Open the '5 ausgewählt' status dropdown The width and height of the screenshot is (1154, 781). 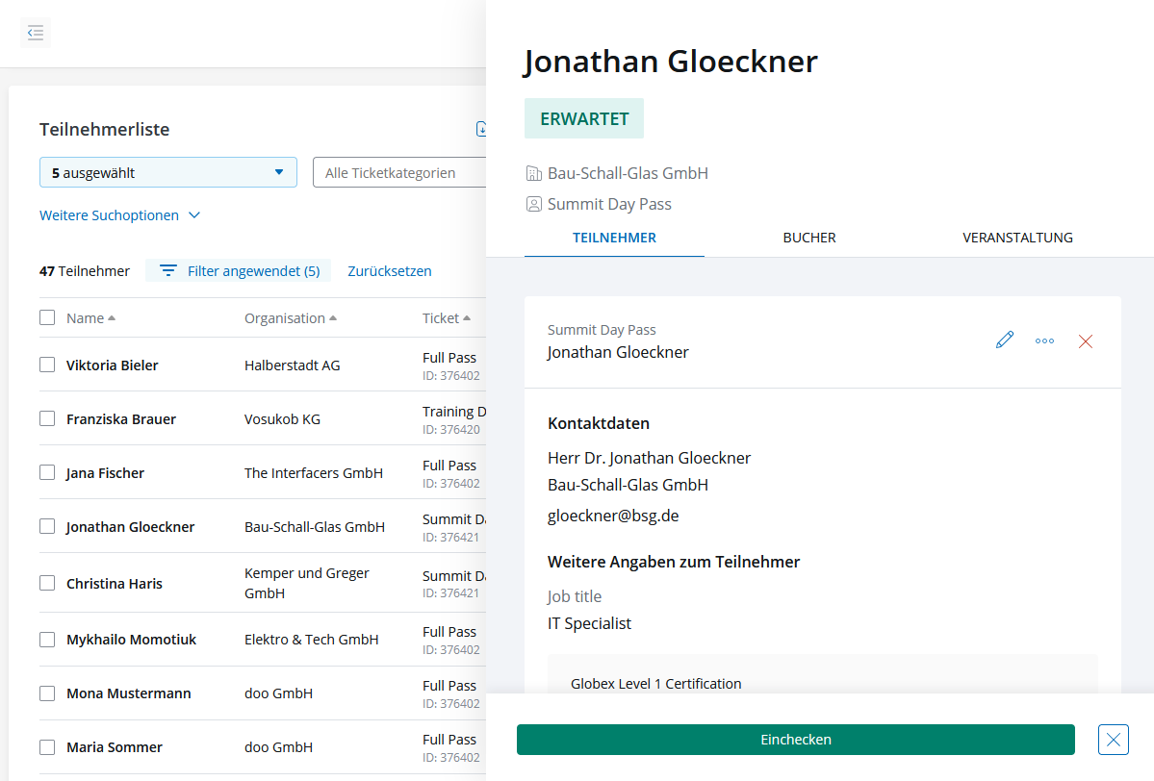(x=167, y=172)
